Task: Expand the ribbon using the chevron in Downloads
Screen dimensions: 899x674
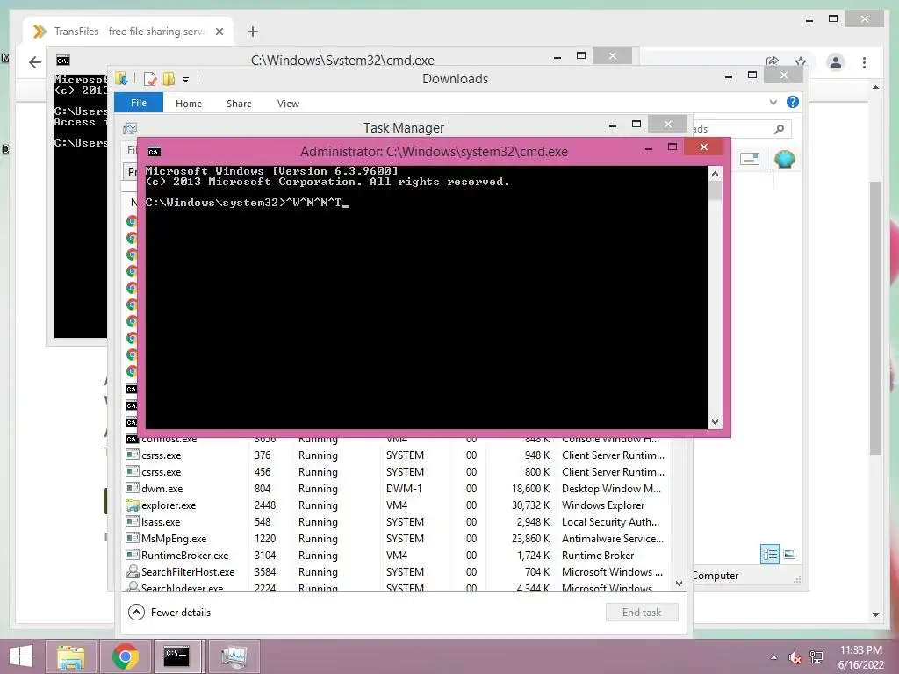Action: pyautogui.click(x=773, y=102)
